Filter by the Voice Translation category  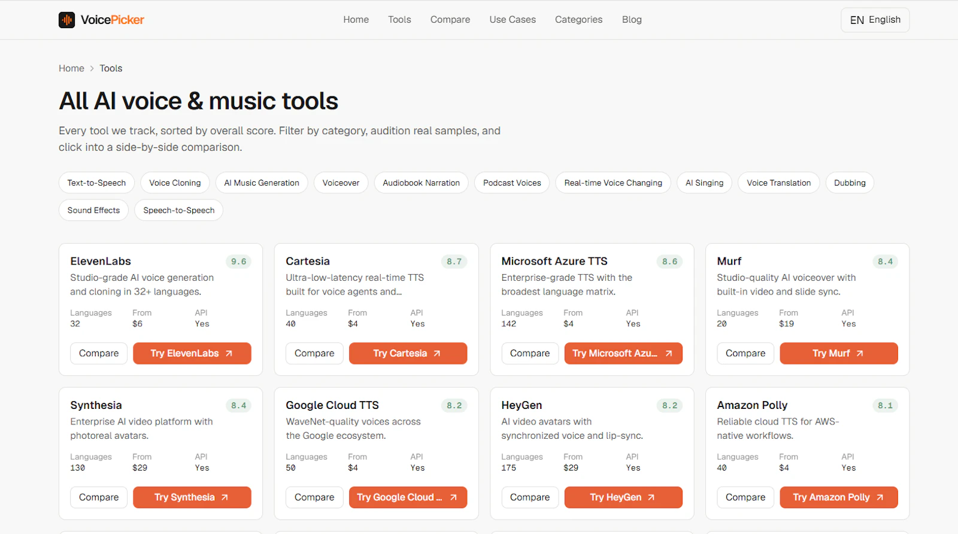(778, 183)
